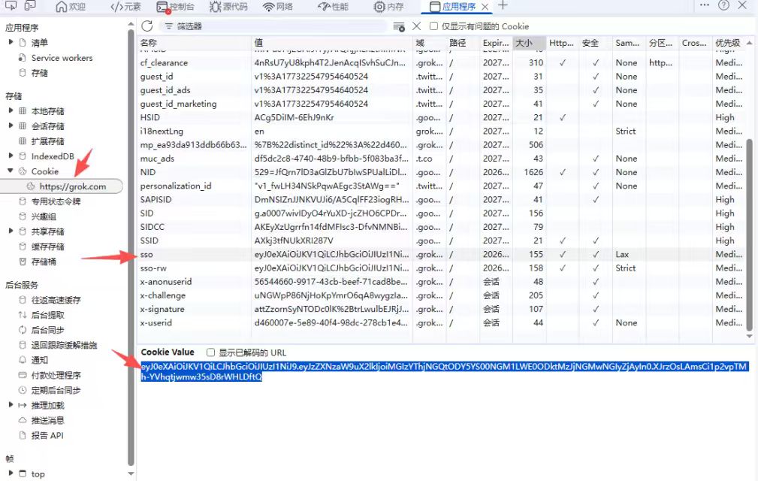Switch to the 控制台 tab

176,7
